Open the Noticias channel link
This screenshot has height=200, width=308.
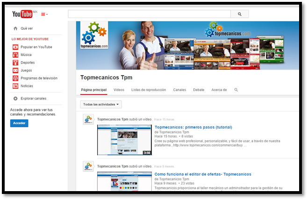pos(27,86)
